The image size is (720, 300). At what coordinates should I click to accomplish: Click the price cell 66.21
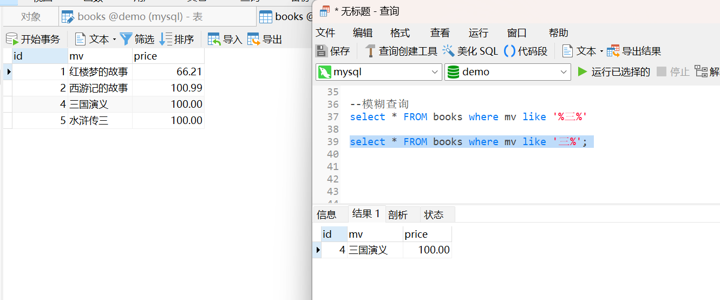[x=168, y=71]
